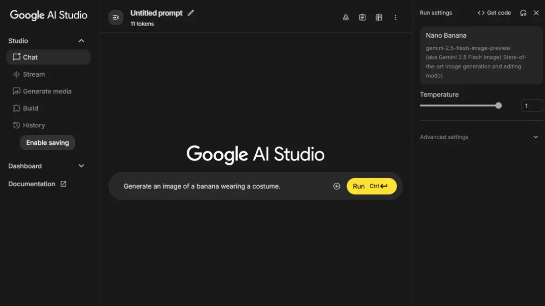Image resolution: width=545 pixels, height=306 pixels.
Task: Open the Build section
Action: pos(49,108)
